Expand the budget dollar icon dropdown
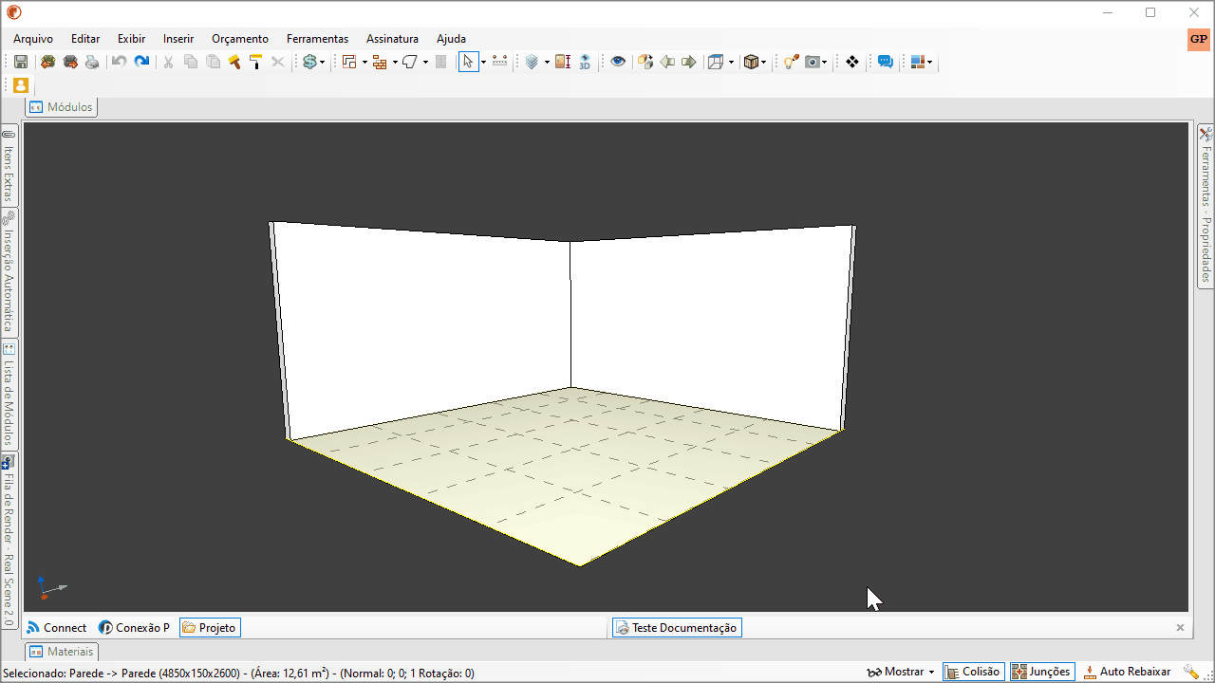 323,63
